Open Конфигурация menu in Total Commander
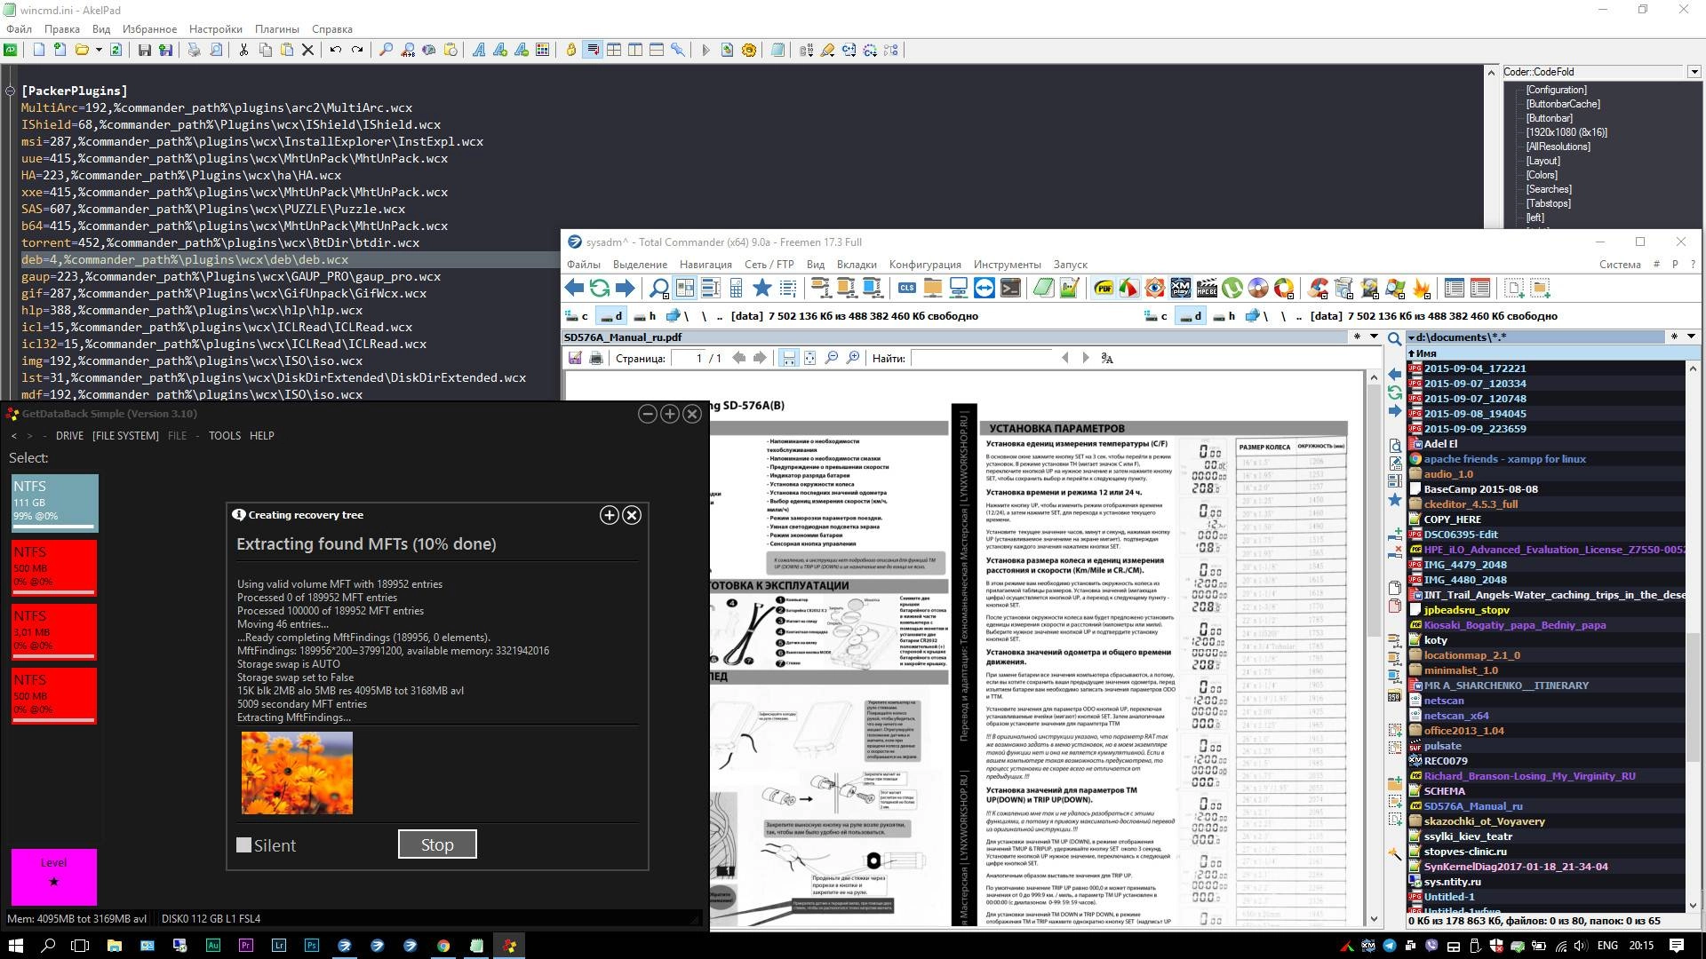This screenshot has width=1706, height=959. [x=925, y=264]
